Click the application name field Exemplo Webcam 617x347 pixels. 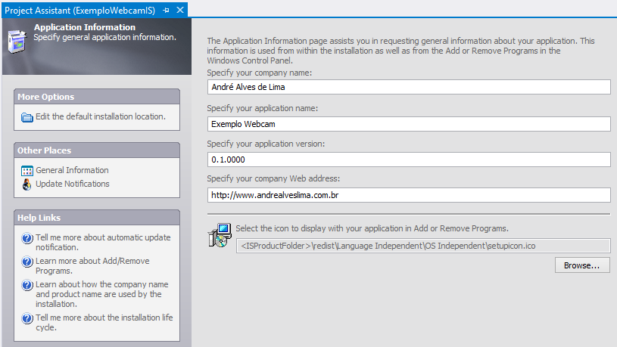pyautogui.click(x=409, y=124)
